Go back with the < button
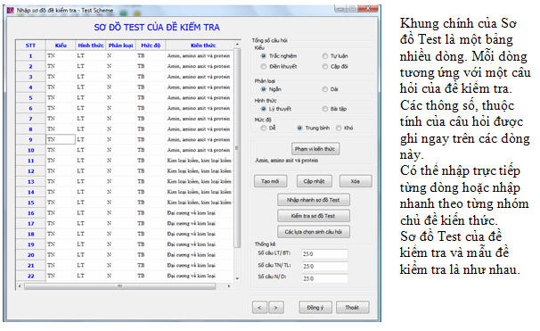The image size is (540, 331). click(259, 307)
